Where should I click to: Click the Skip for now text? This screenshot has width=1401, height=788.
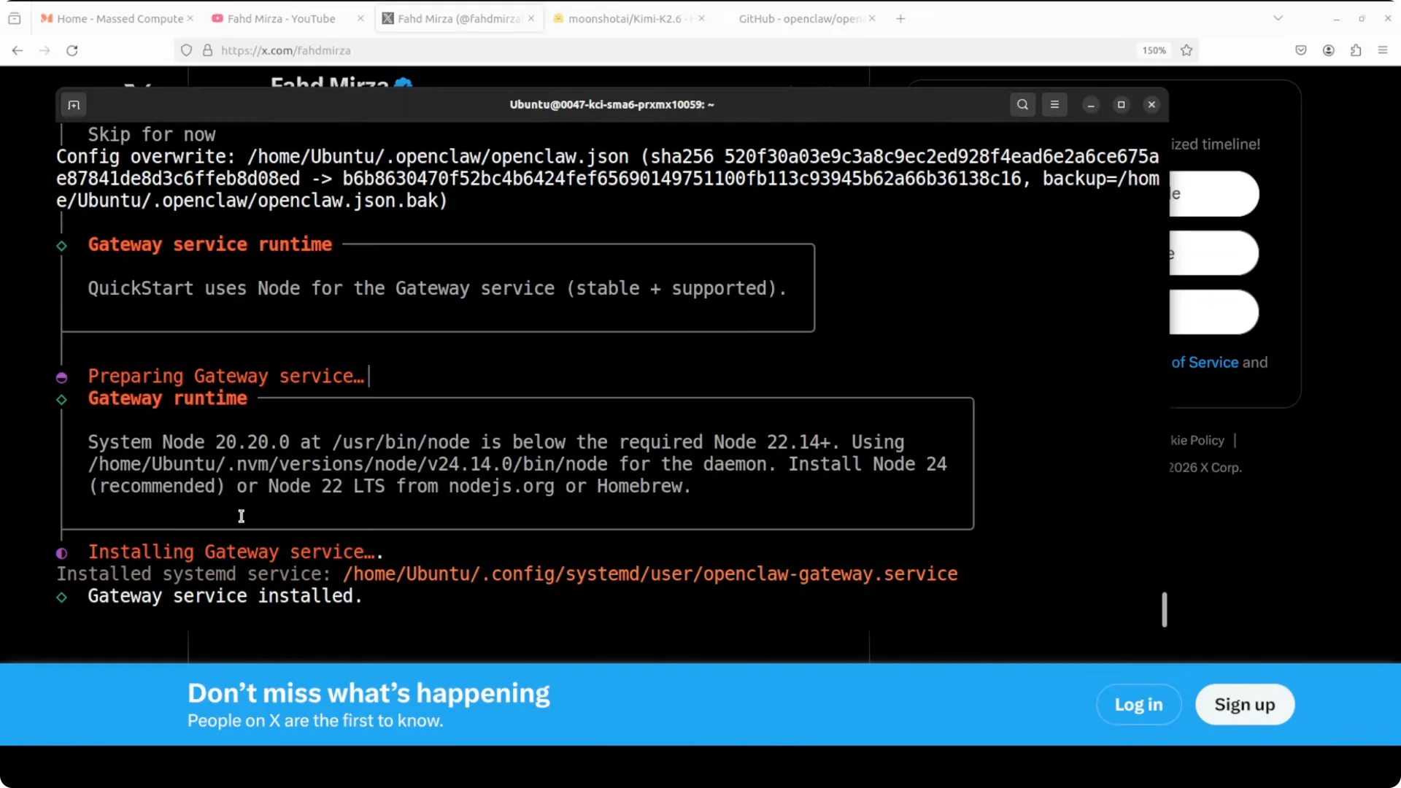(152, 134)
